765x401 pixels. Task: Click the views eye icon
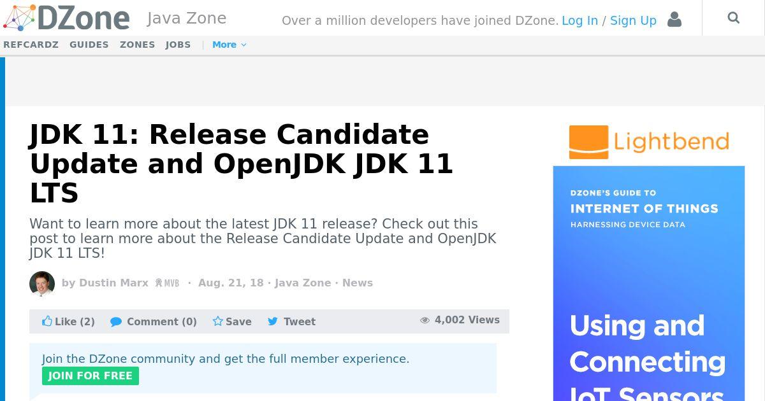click(425, 320)
